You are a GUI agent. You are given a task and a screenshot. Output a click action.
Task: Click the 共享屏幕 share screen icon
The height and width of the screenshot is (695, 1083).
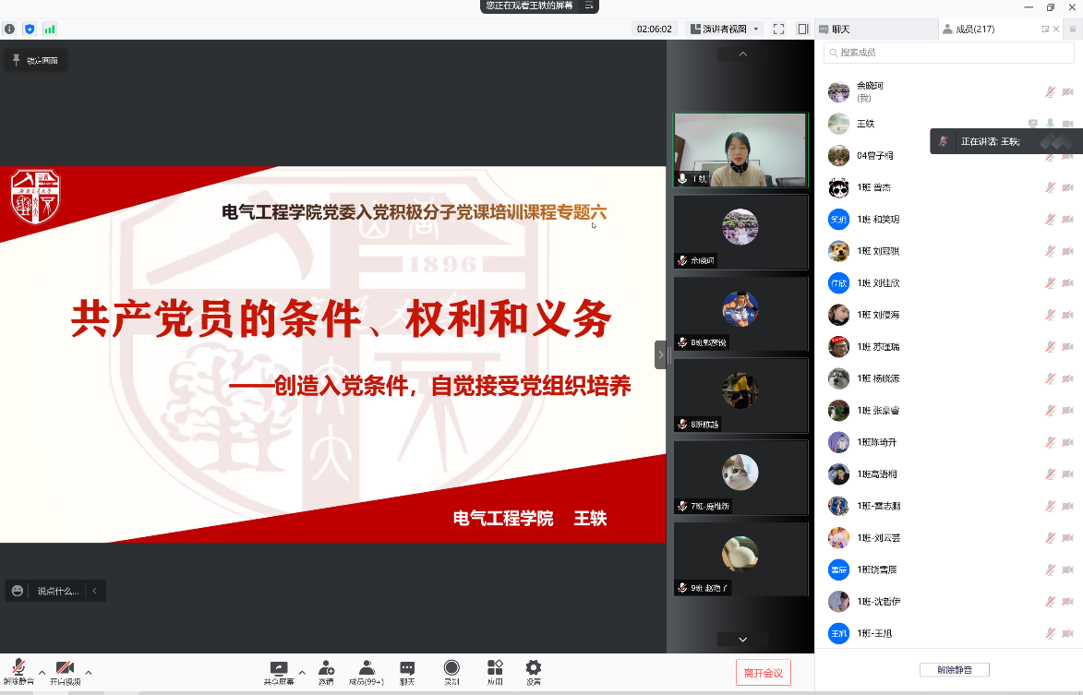tap(278, 671)
